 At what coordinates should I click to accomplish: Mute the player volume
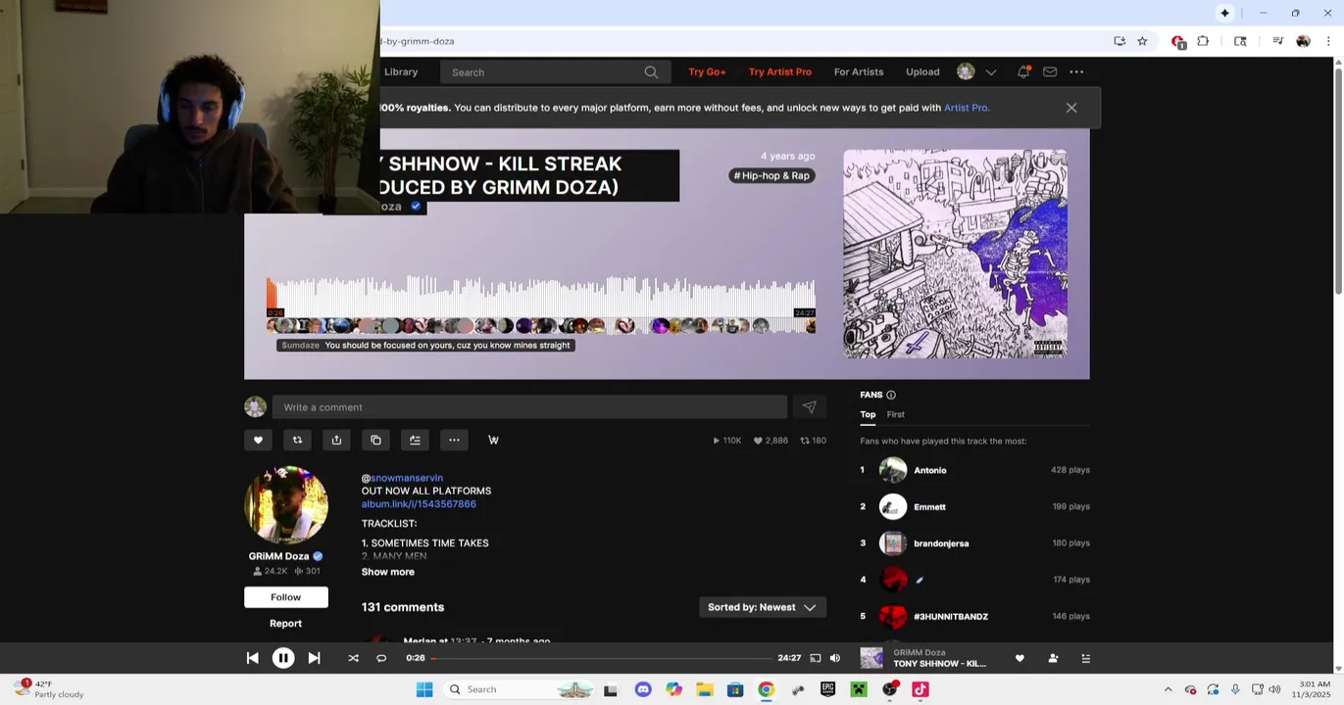(835, 658)
